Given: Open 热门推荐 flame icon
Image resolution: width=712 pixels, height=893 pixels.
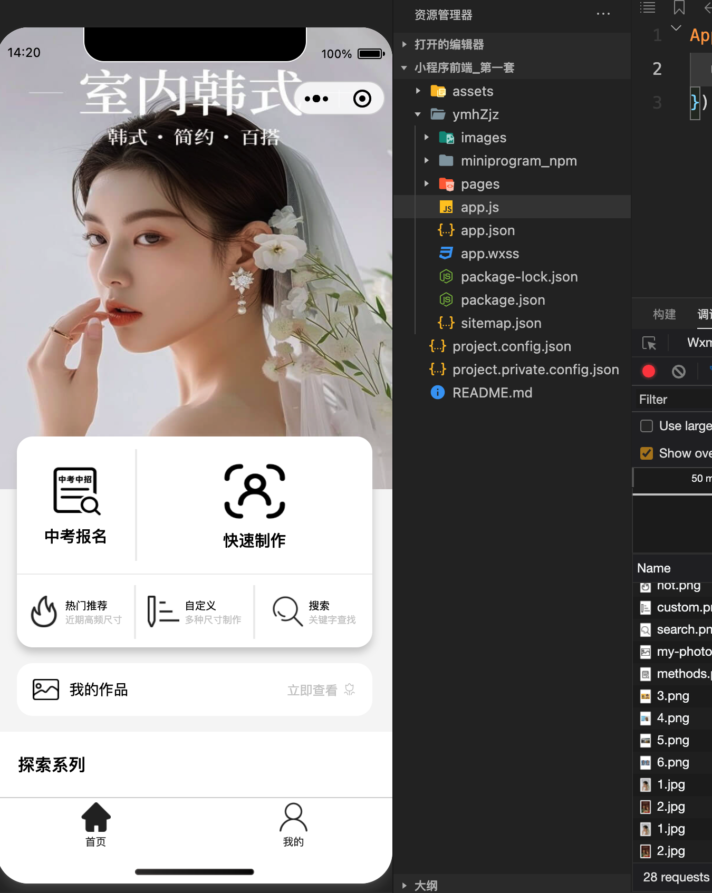Looking at the screenshot, I should 44,611.
